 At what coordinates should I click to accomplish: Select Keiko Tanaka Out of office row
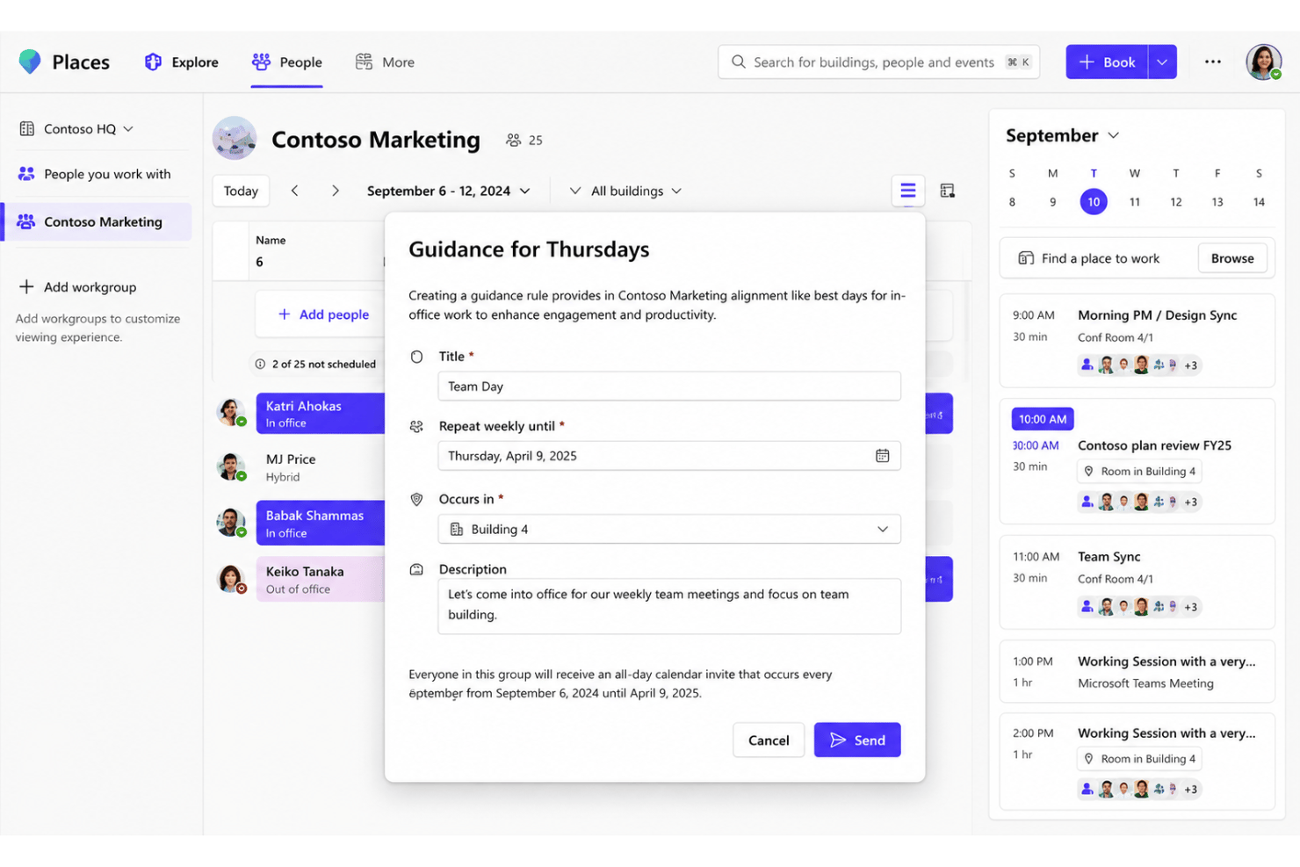(x=321, y=580)
